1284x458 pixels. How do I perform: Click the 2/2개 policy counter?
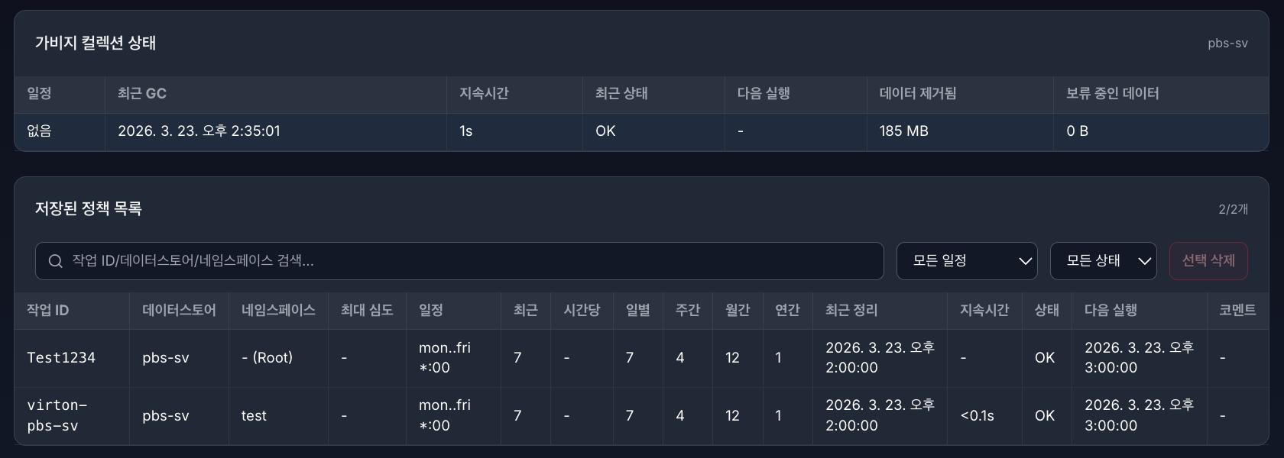(x=1234, y=208)
